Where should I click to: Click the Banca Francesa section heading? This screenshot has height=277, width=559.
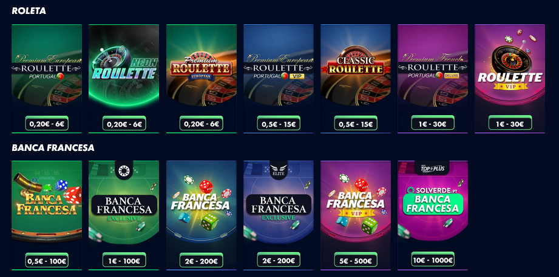pyautogui.click(x=53, y=148)
